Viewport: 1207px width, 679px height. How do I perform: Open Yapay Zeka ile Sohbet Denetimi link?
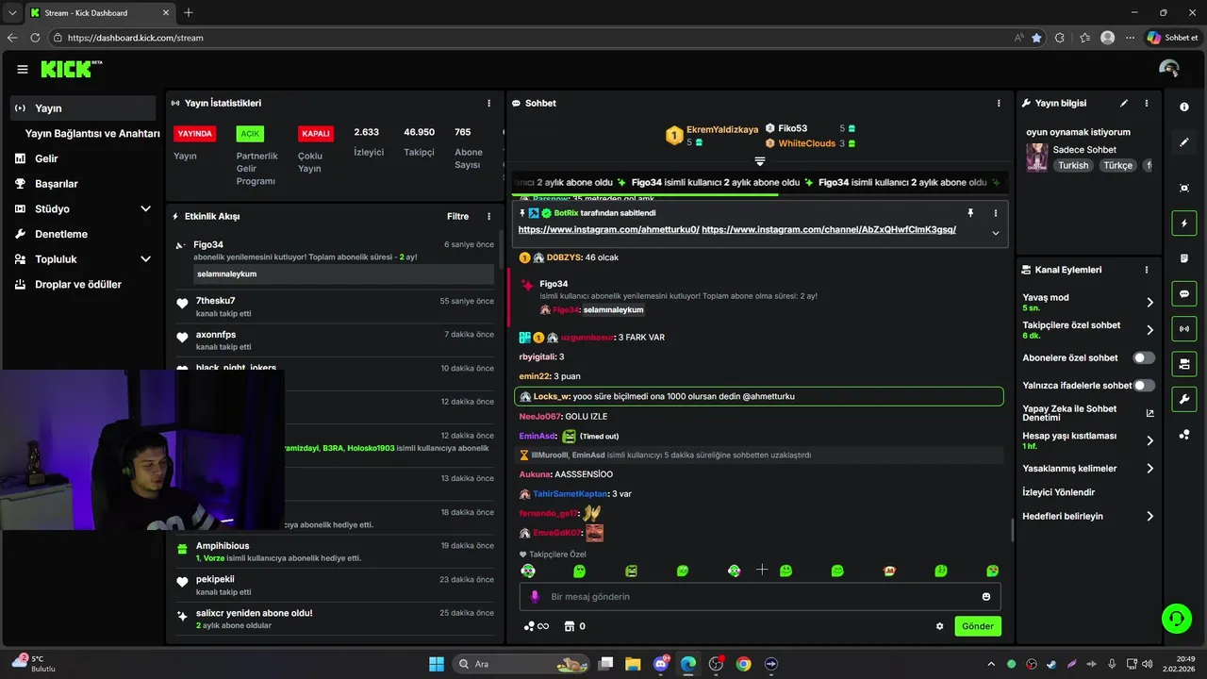pos(1088,413)
